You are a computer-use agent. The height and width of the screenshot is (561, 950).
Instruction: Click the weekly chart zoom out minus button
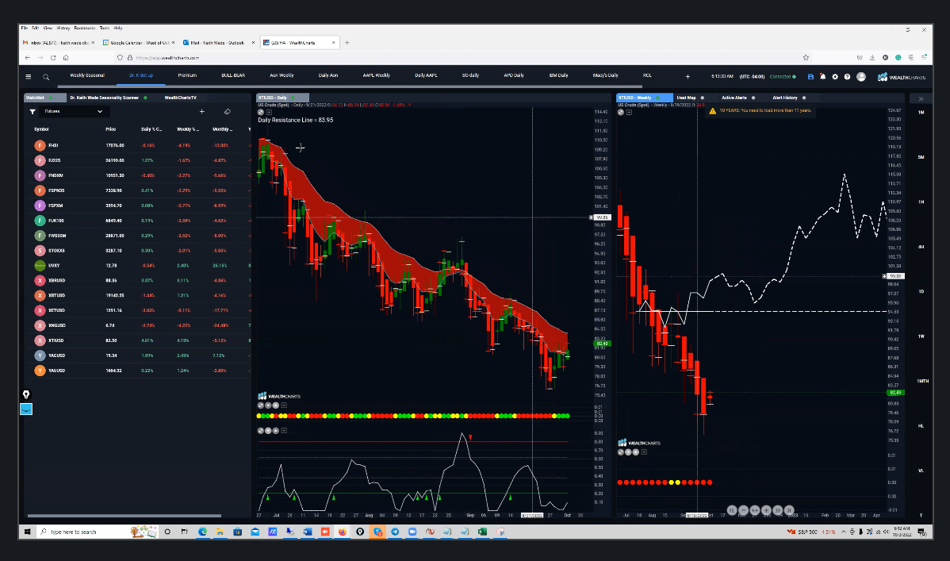743,511
